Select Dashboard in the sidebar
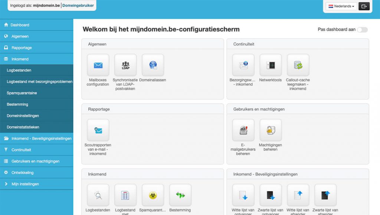 coord(20,25)
